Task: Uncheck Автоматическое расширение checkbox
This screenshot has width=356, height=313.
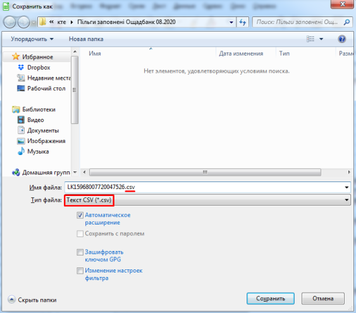Action: click(80, 215)
